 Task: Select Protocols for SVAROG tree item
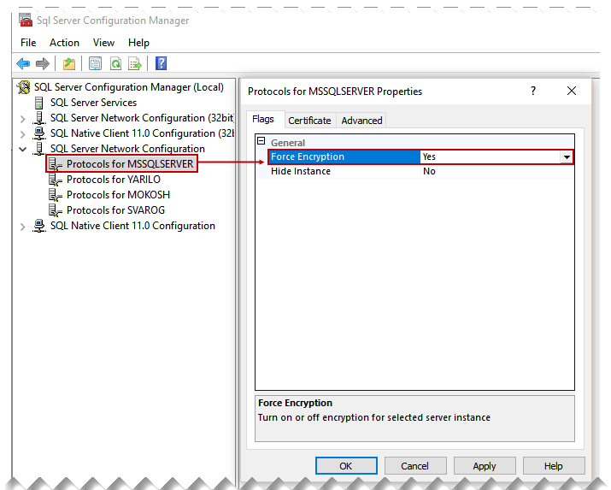115,210
